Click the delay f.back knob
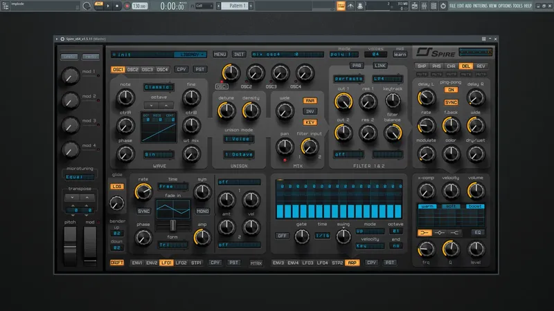 pyautogui.click(x=452, y=126)
